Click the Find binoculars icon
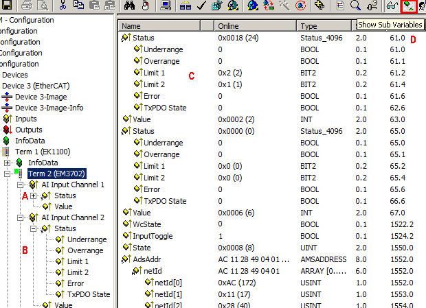Screen dimensions: 426x308 [x=130, y=5]
